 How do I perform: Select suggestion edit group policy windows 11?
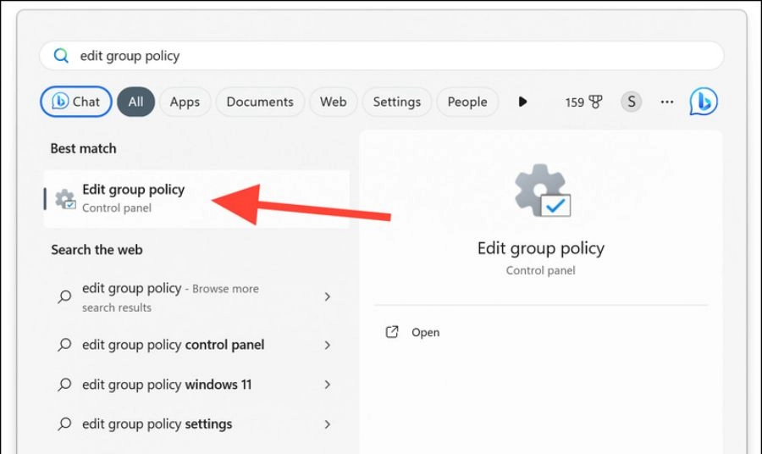click(x=196, y=385)
